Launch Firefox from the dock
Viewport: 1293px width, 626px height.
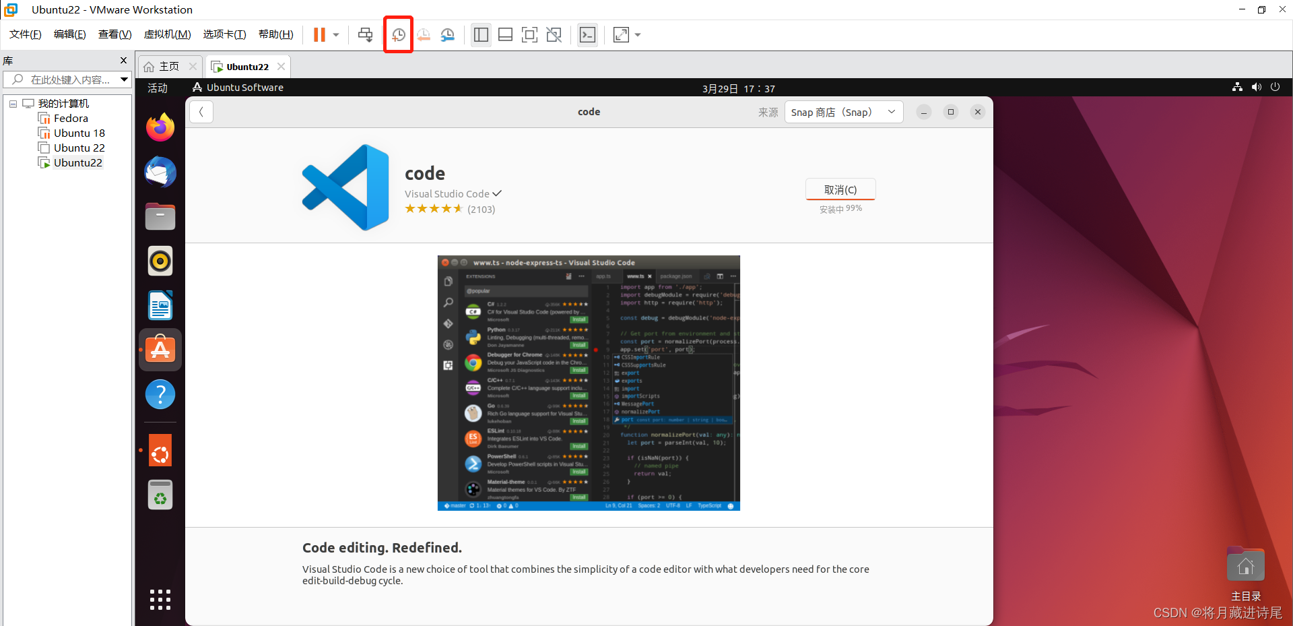click(160, 127)
